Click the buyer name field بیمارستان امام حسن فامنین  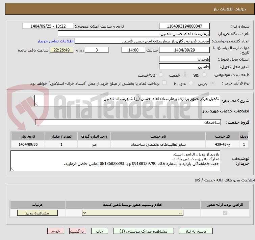tap(134, 34)
